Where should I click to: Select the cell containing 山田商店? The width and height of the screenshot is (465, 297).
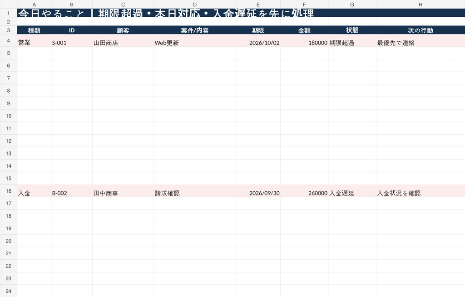pos(123,40)
